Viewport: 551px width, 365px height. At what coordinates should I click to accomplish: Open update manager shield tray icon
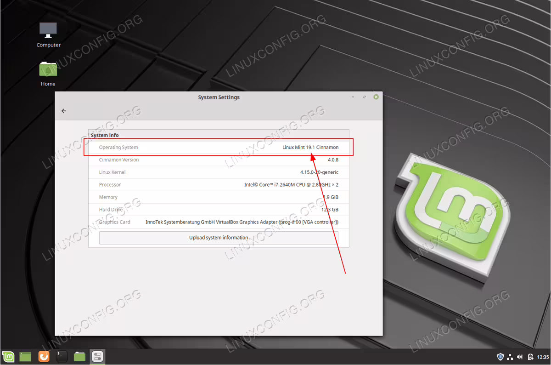(x=500, y=357)
